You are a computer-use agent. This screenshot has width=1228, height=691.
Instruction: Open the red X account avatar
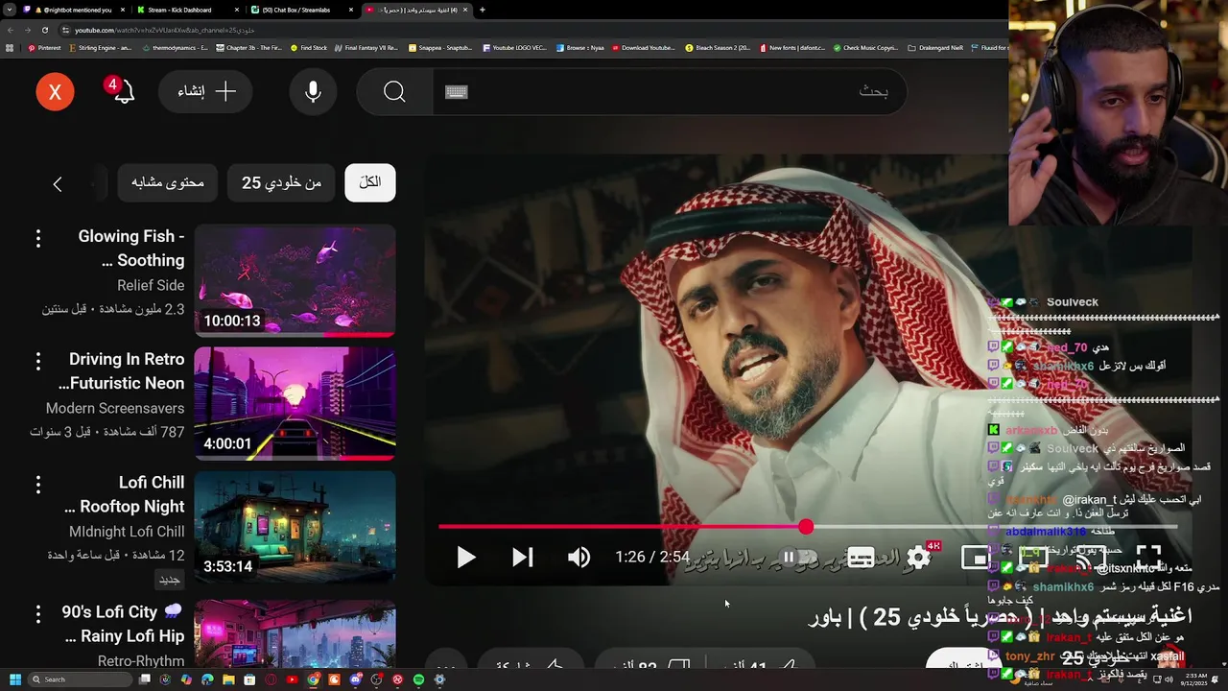click(x=55, y=92)
